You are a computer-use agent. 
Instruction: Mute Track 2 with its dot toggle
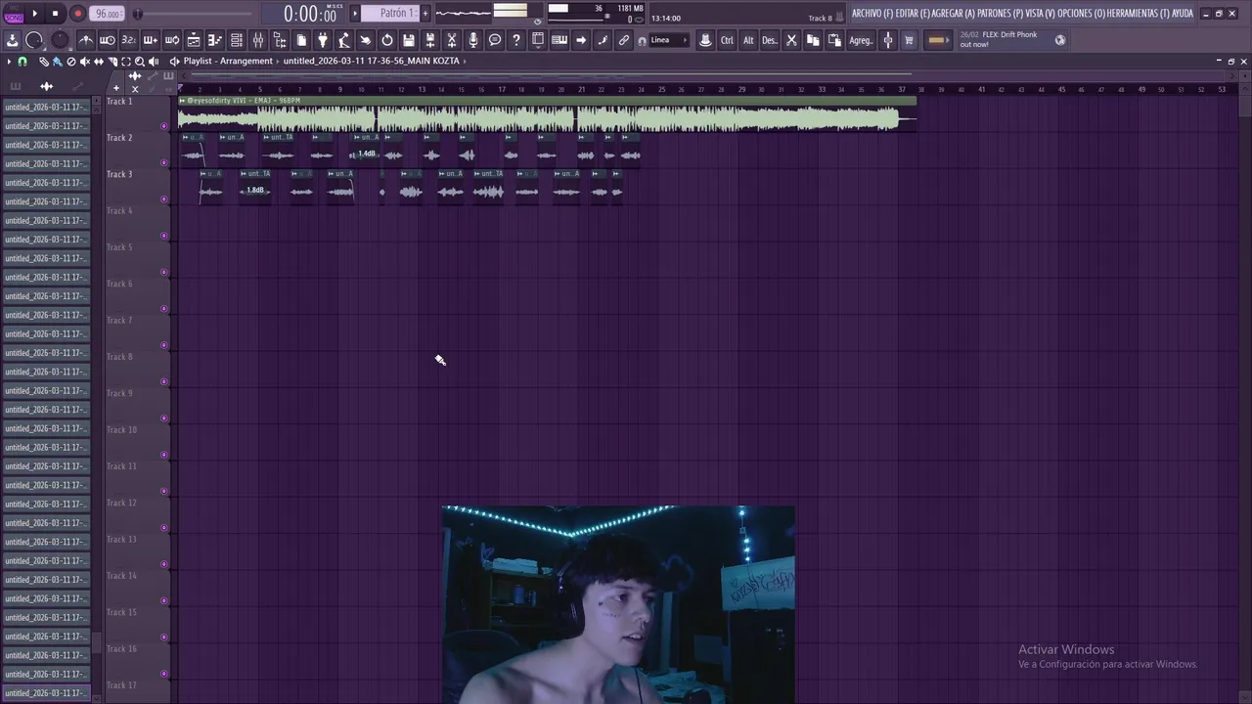164,162
